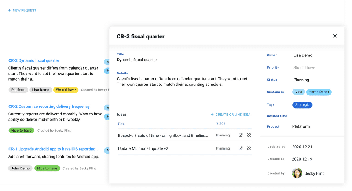Close the CR-3 fiscal quarter panel
Image resolution: width=352 pixels, height=191 pixels.
335,36
